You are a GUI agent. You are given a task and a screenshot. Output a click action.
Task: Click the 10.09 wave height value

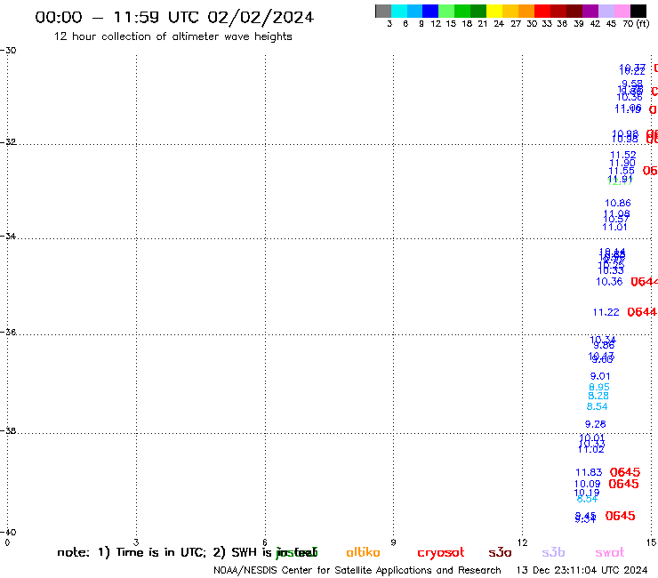pos(588,484)
